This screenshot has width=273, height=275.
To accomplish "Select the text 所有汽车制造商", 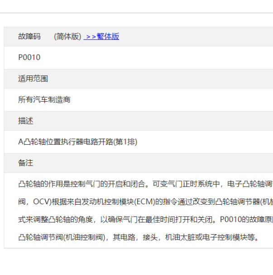I will pyautogui.click(x=44, y=100).
